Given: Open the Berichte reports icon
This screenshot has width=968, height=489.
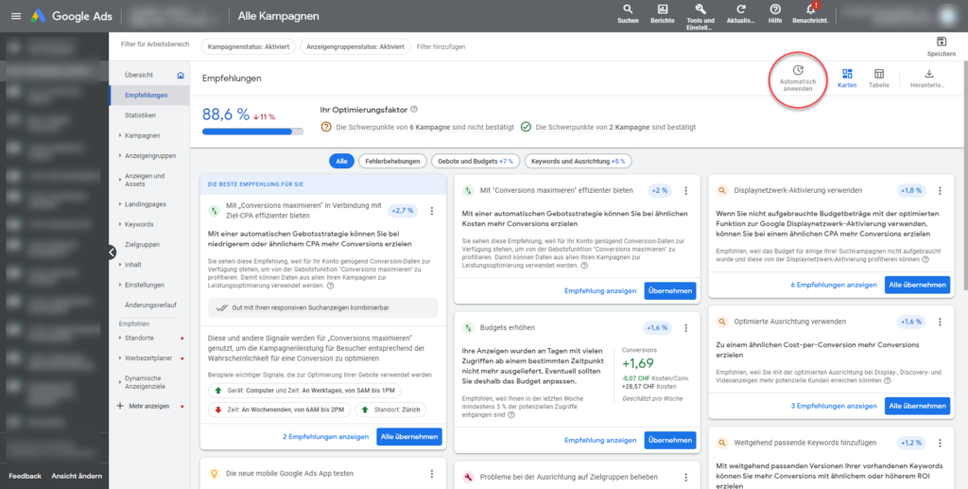Looking at the screenshot, I should [x=663, y=9].
